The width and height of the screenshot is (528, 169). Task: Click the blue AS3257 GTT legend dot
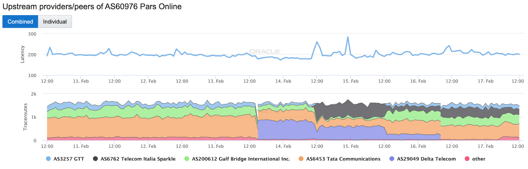(48, 159)
